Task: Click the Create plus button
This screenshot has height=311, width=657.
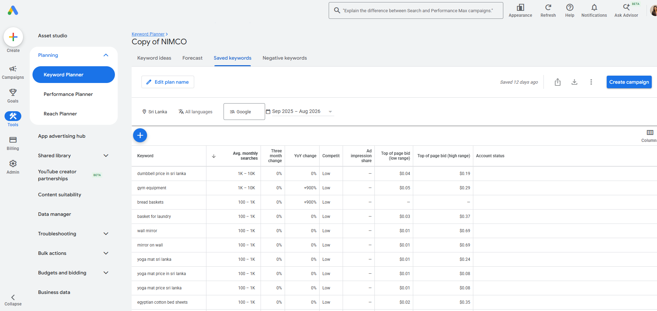Action: (x=13, y=37)
